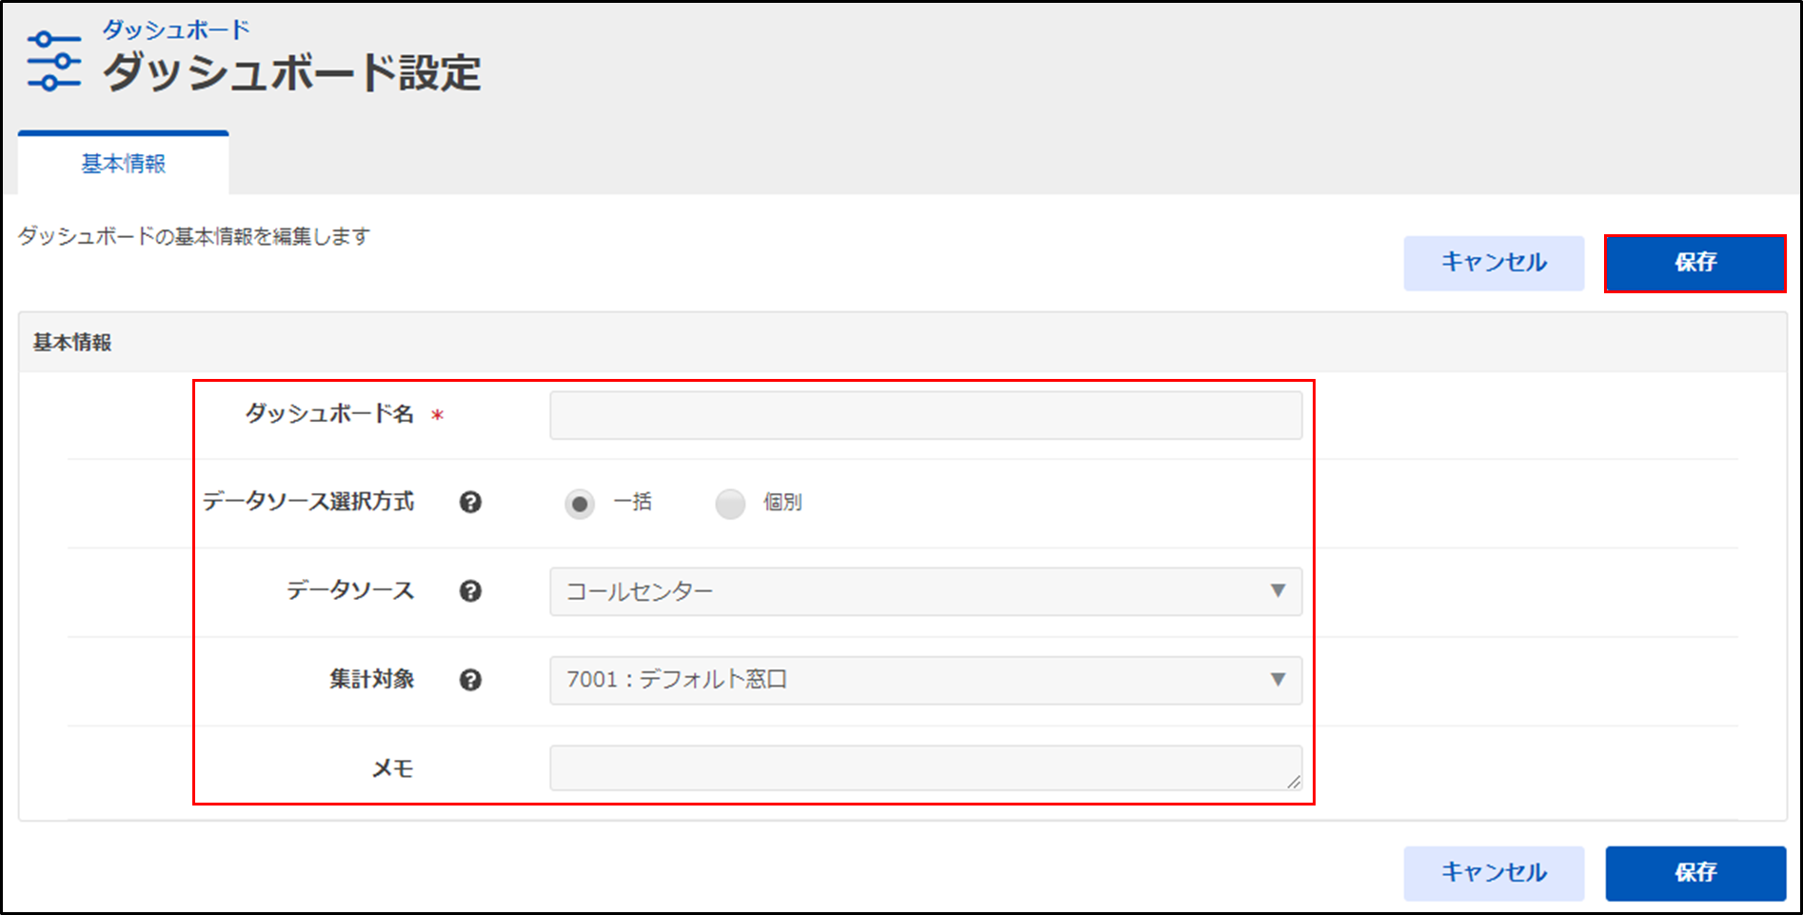Click the メモ textarea resize handle
1803x915 pixels.
(1293, 782)
